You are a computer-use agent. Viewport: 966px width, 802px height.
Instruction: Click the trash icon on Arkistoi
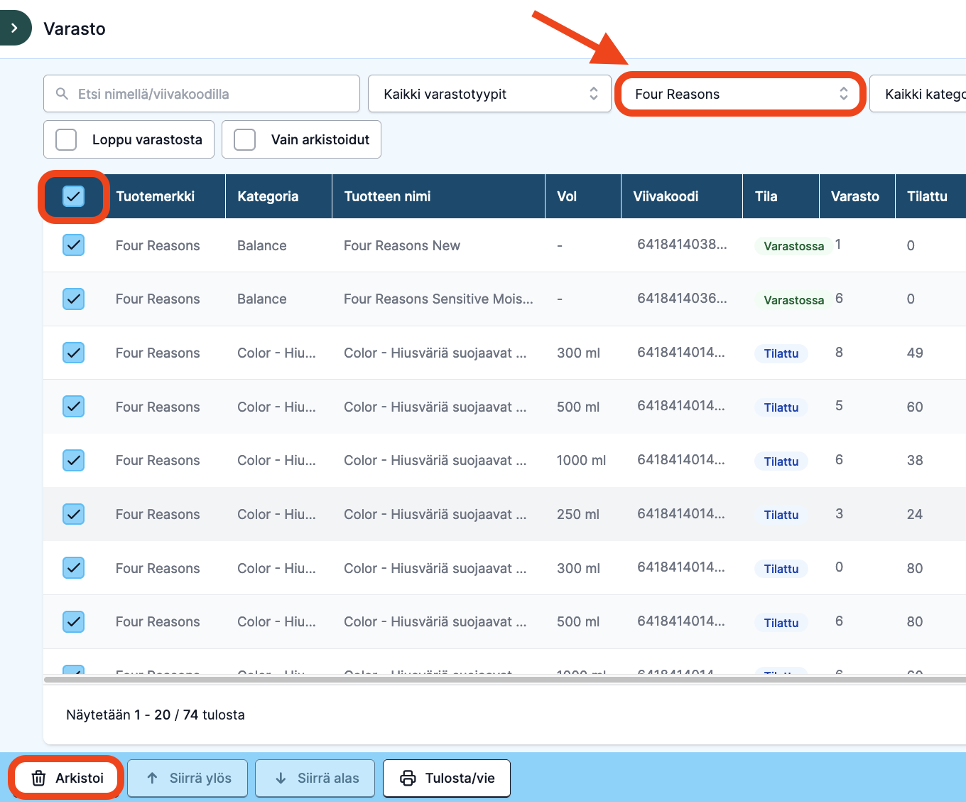(39, 778)
